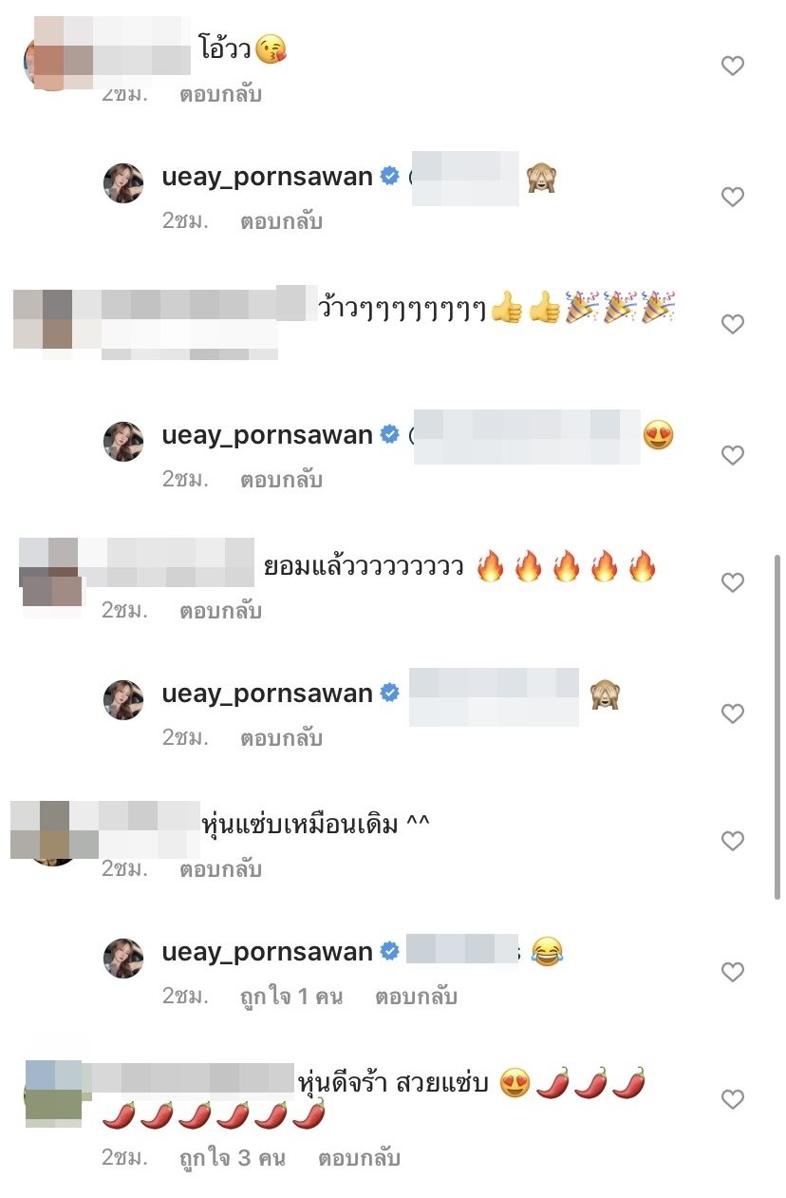Screen dimensions: 786x1198
Task: Open ueay_pornsawan username in the first reply
Action: (267, 177)
